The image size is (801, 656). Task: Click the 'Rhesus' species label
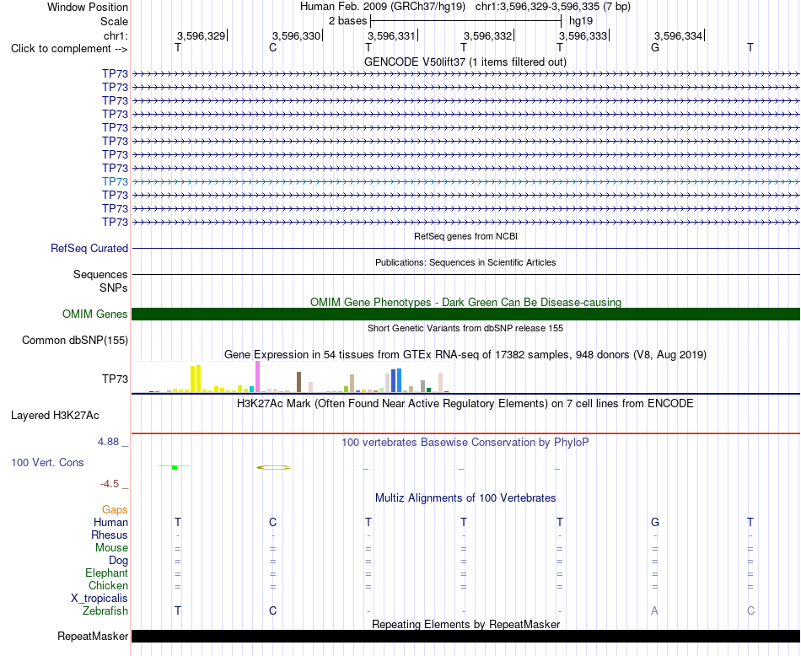click(x=110, y=535)
